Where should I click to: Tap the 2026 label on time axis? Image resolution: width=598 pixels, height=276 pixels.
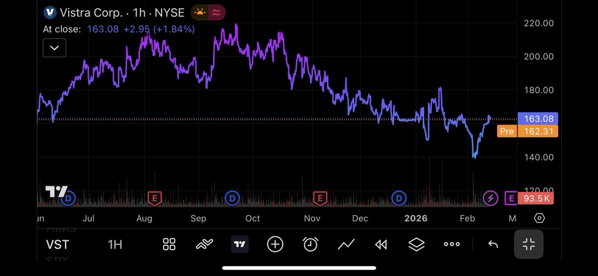(x=416, y=218)
